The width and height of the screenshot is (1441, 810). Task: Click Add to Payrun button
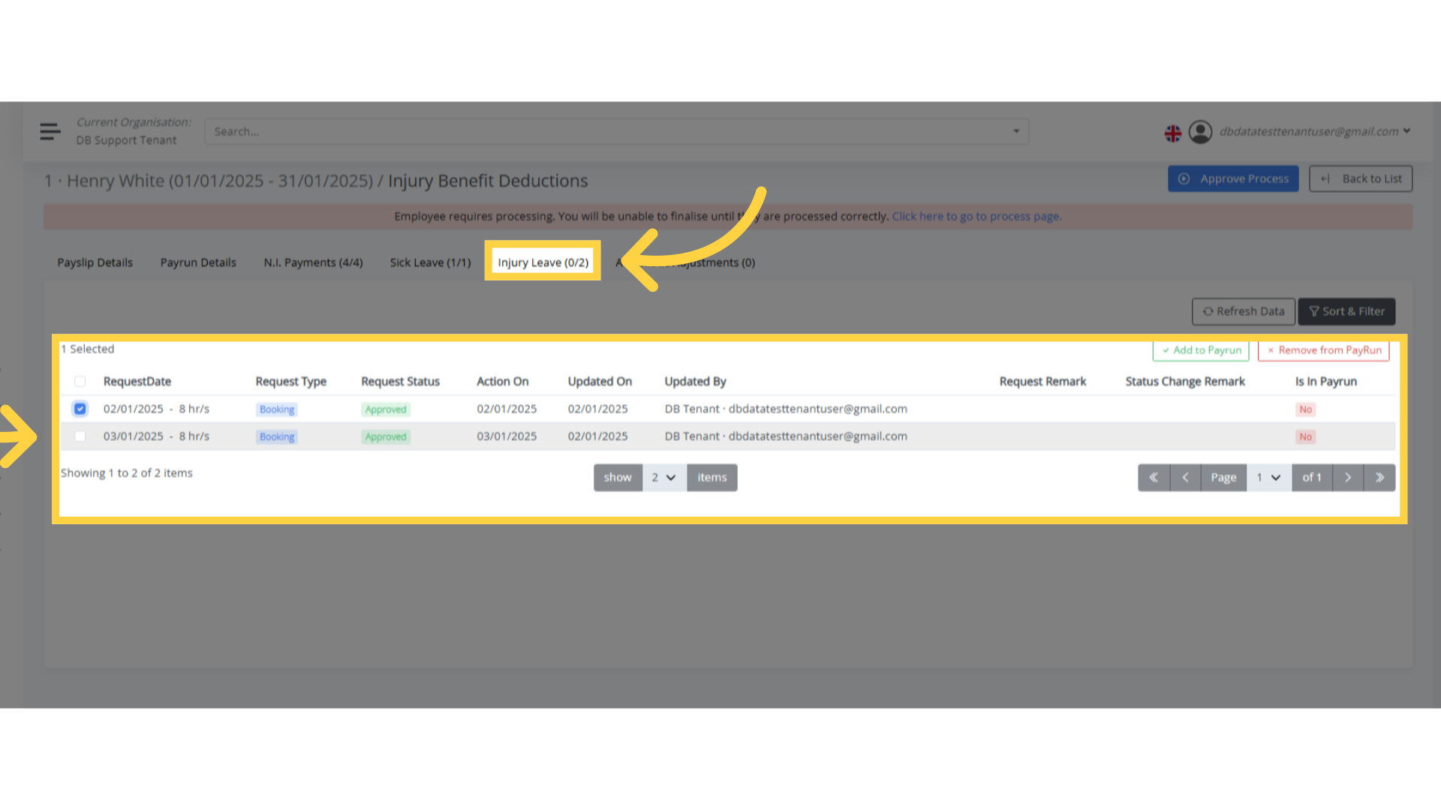pos(1201,350)
